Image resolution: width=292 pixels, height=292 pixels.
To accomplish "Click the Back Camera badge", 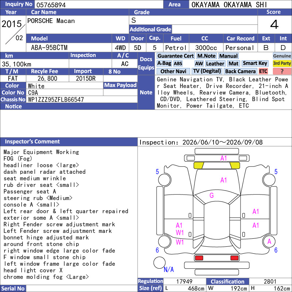I will tap(240, 71).
